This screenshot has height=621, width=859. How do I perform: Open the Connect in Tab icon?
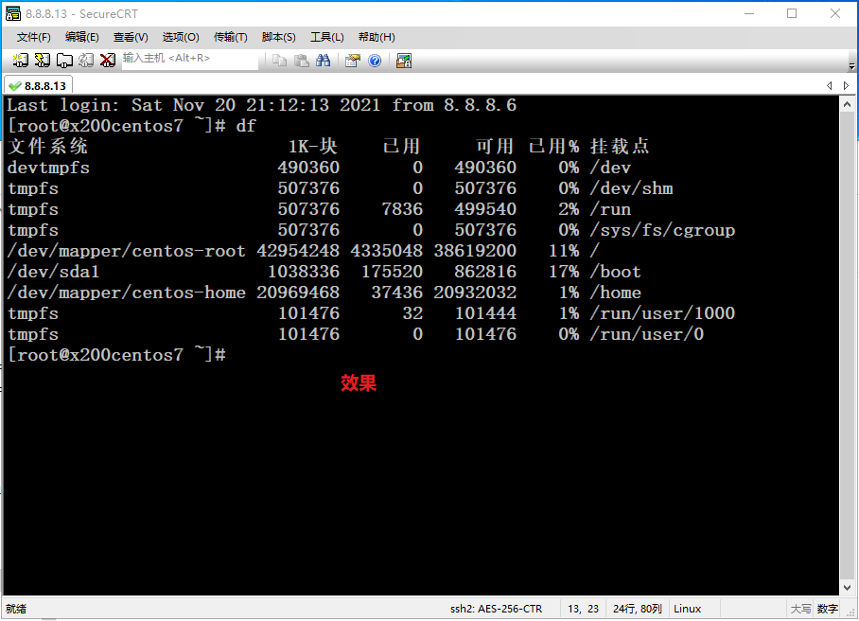point(64,61)
